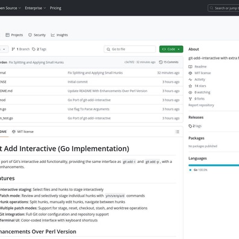Click the blue Go language color dot

[x=190, y=170]
